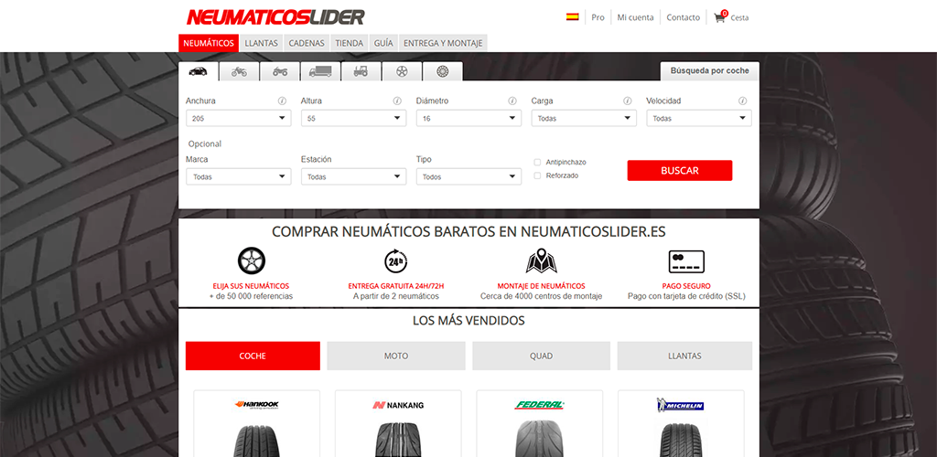Expand the Velocidad dropdown

pos(699,118)
